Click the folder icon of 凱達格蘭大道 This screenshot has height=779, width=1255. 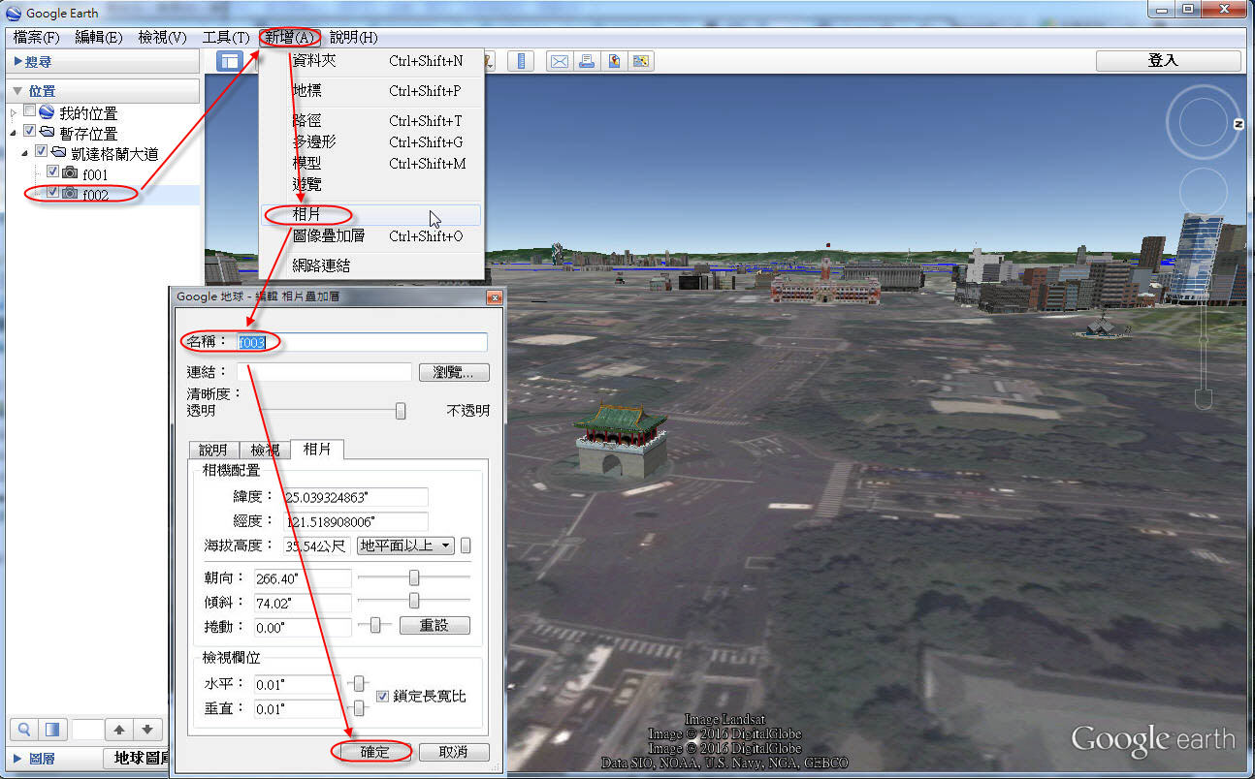point(58,153)
